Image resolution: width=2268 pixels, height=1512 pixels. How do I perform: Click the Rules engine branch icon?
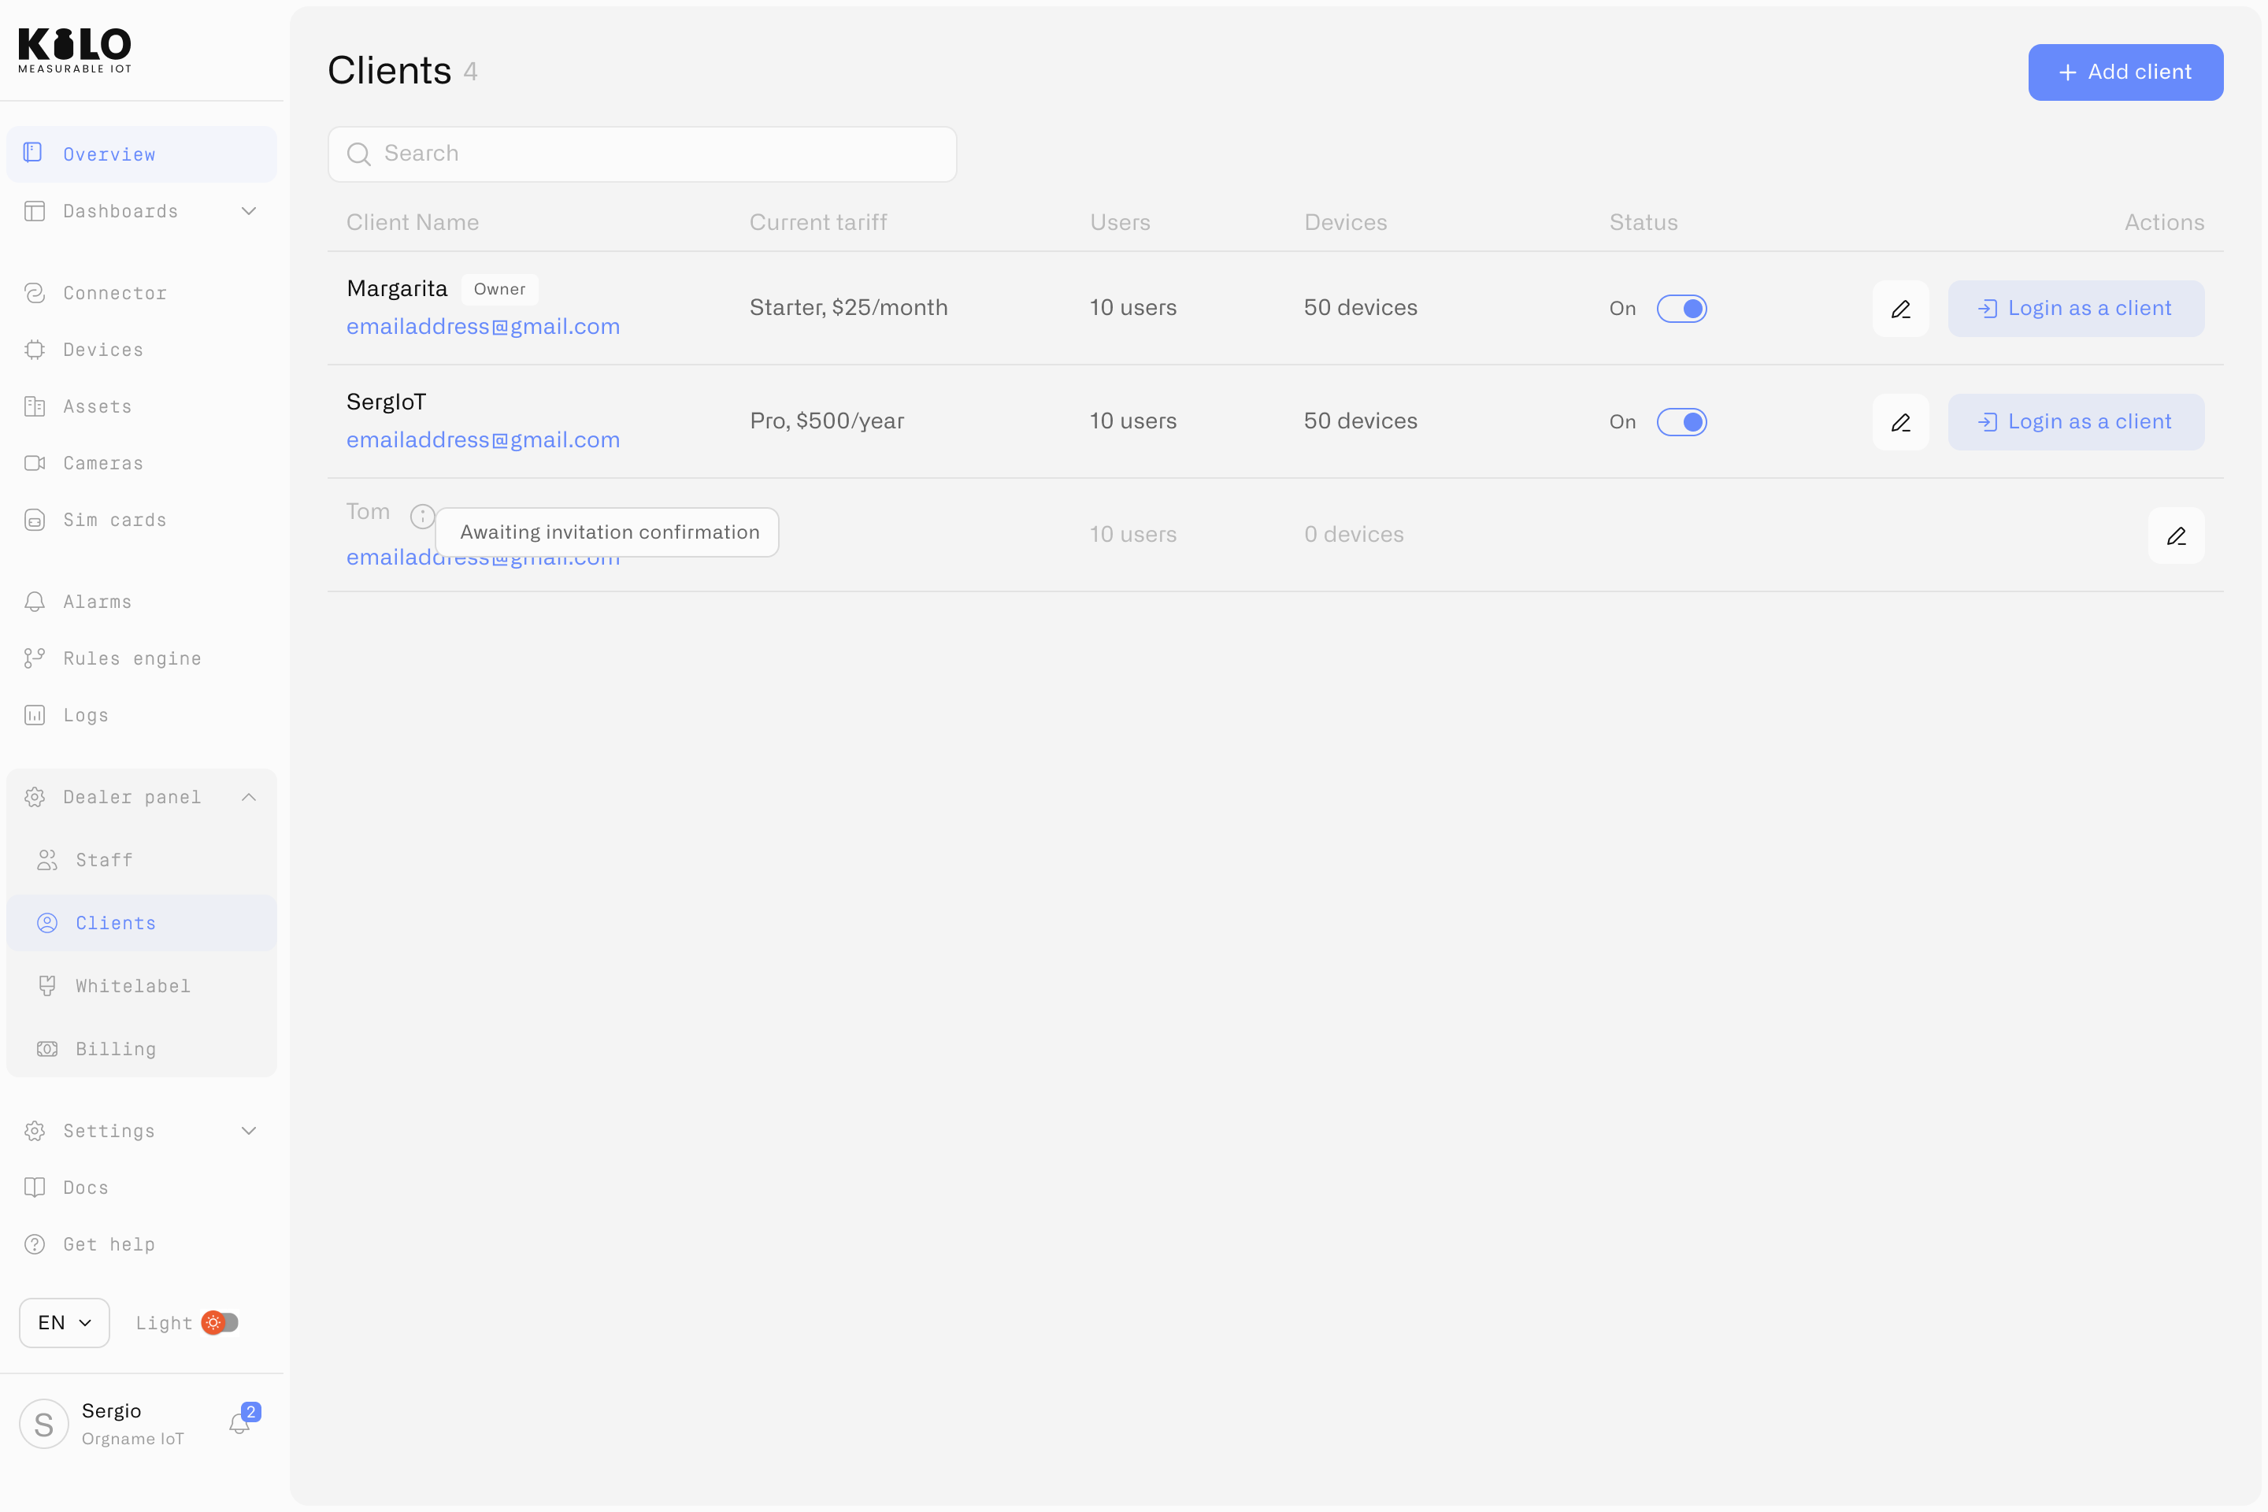pos(35,658)
